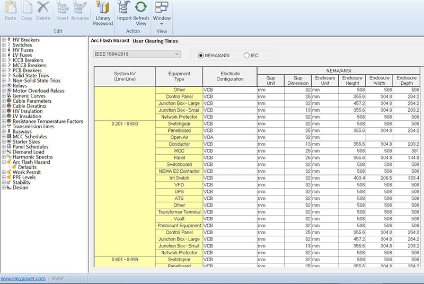The image size is (424, 284).
Task: Expand the Demand Load tree node
Action: click(x=4, y=152)
